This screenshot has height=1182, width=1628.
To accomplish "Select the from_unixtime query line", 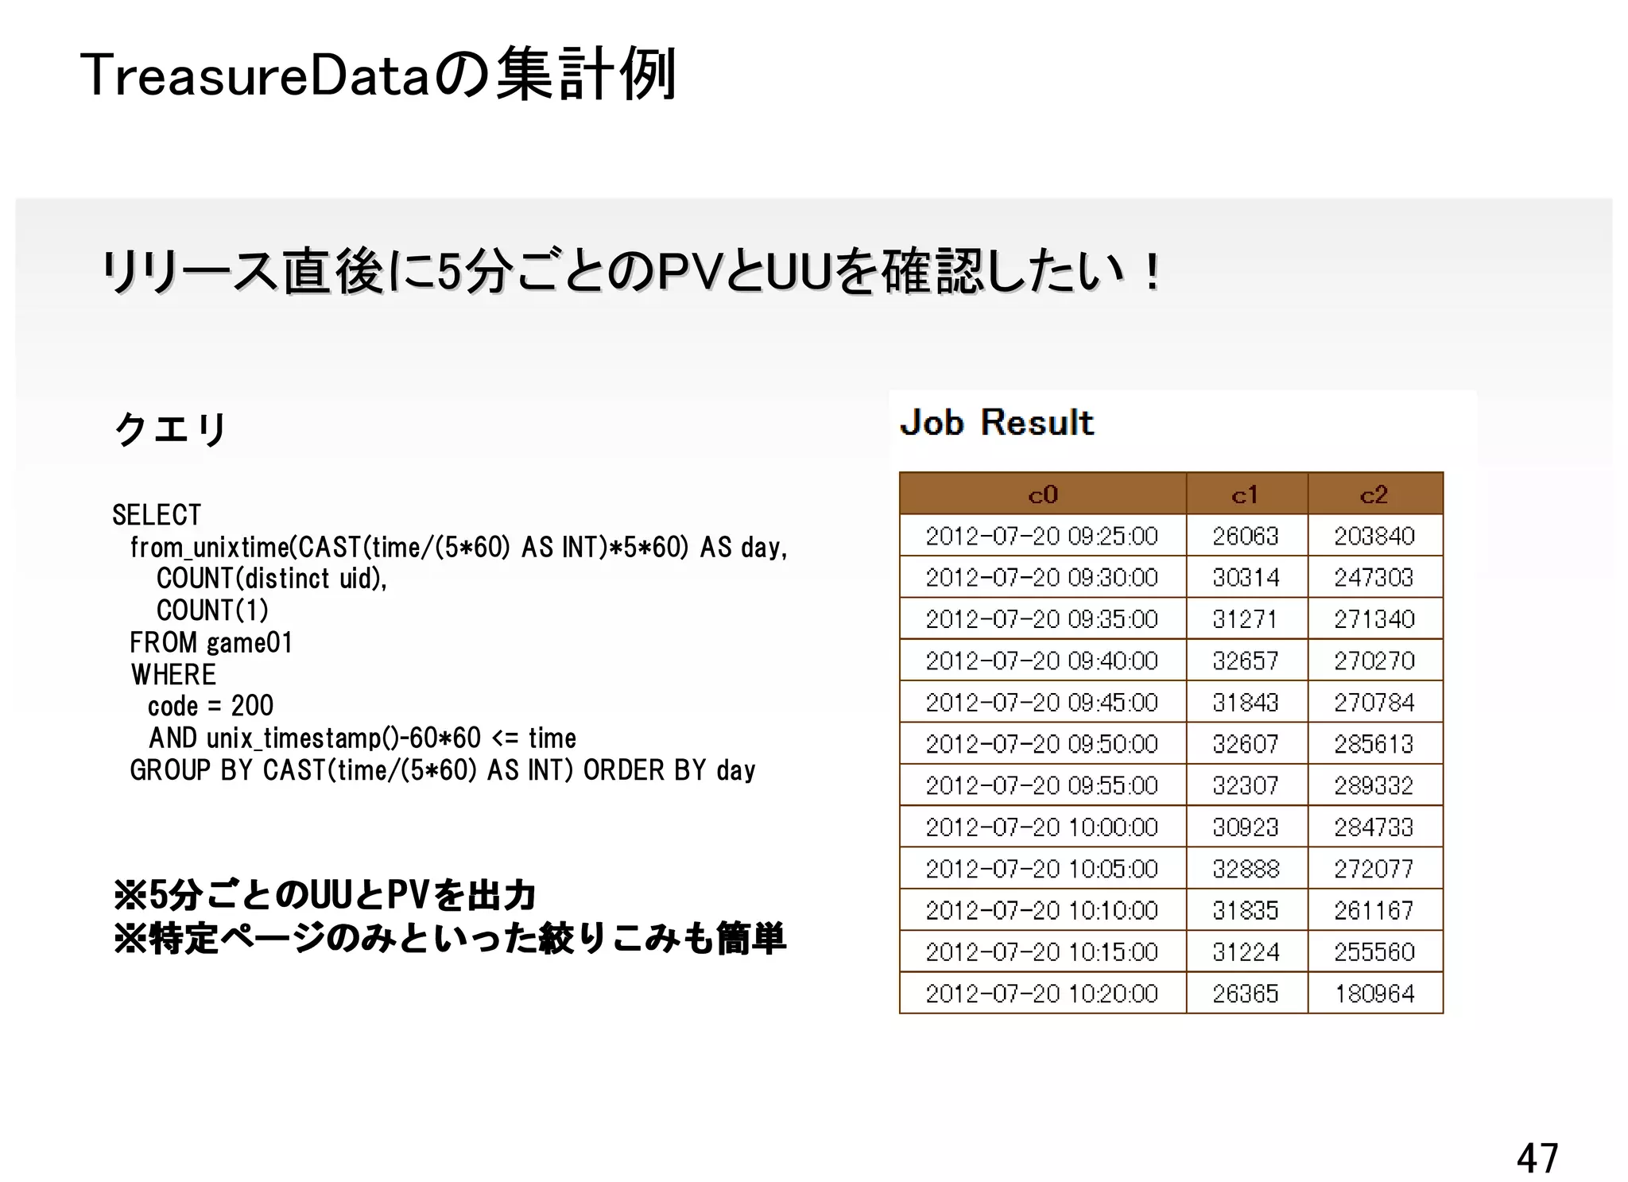I will pos(459,548).
